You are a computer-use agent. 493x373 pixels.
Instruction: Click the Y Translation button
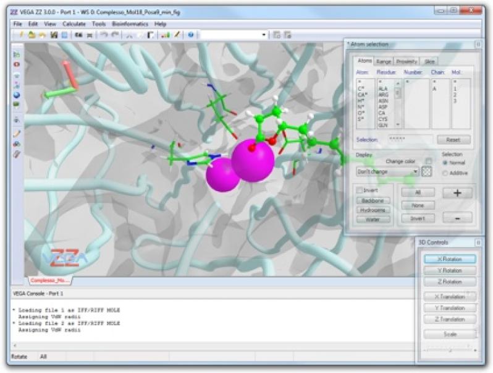(x=450, y=308)
